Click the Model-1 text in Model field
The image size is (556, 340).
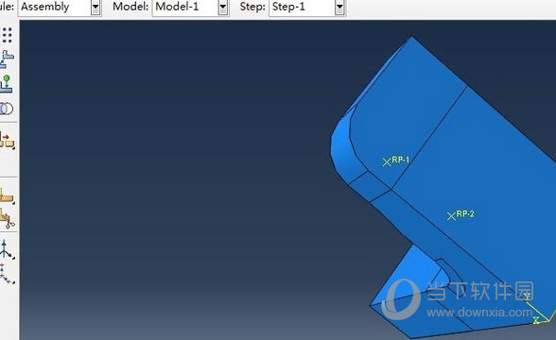pos(177,7)
